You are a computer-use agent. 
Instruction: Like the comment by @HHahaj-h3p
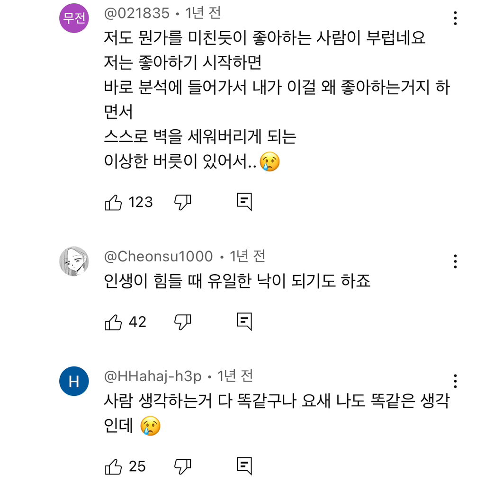[x=115, y=466]
